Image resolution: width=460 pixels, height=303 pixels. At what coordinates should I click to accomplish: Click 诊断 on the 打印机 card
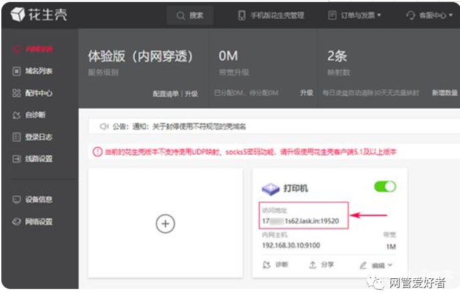coord(281,265)
